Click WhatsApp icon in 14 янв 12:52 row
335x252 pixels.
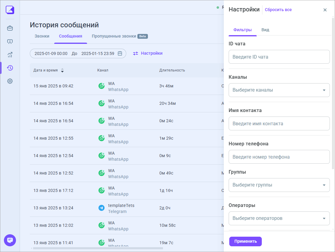click(102, 173)
